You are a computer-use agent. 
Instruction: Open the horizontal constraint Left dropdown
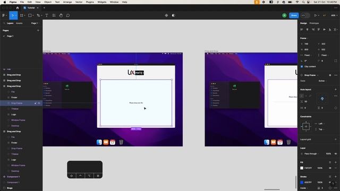coord(321,124)
